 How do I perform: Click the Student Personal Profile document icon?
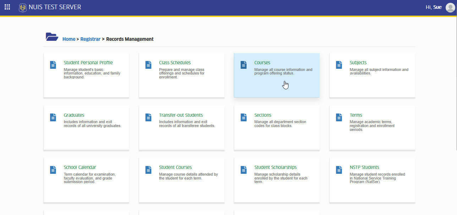[53, 65]
